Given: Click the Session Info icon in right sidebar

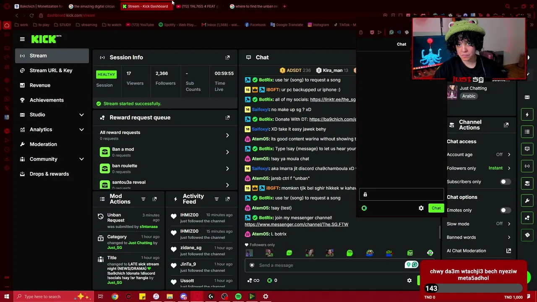Looking at the screenshot, I should [527, 166].
